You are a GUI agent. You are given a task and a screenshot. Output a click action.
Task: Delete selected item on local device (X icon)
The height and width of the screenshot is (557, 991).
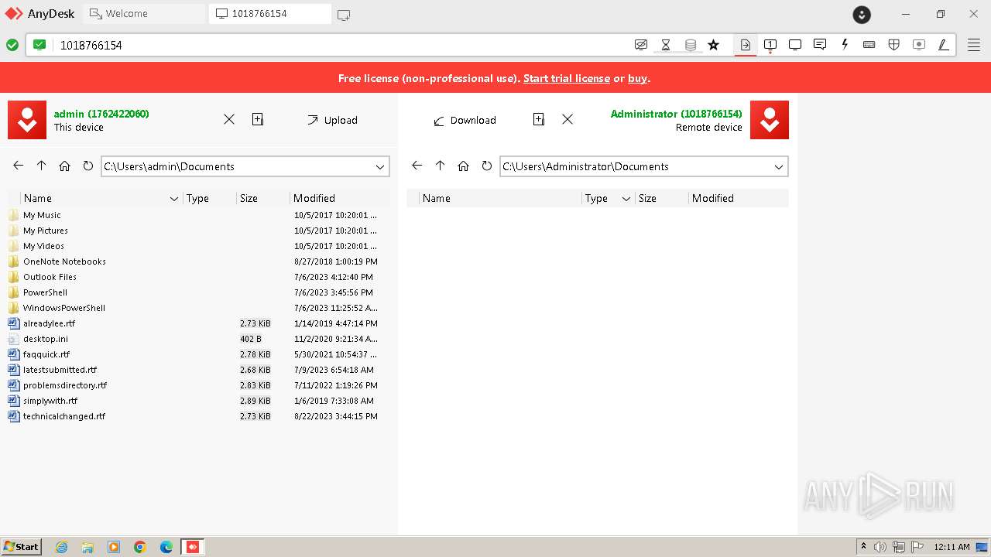click(229, 119)
